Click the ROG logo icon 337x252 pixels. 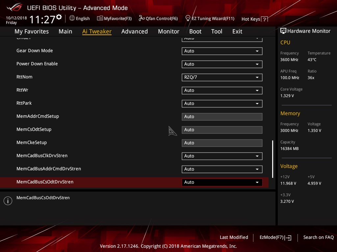click(x=14, y=8)
